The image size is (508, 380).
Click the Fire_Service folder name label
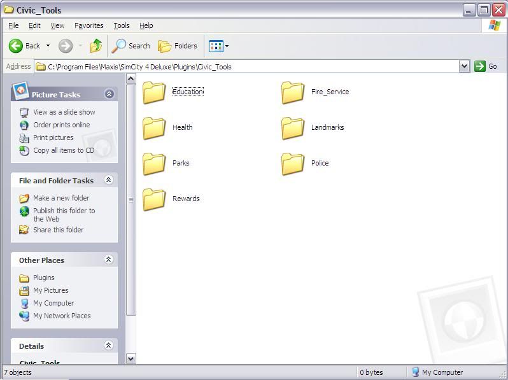[x=330, y=92]
